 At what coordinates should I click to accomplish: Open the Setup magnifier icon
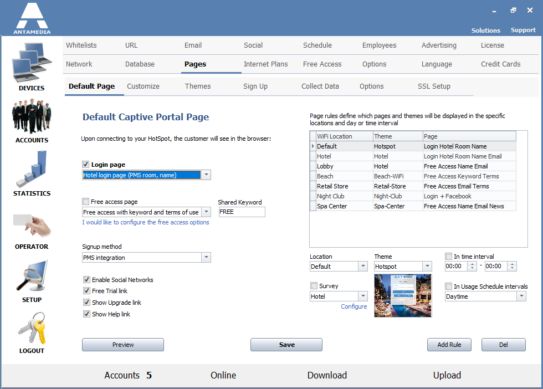click(x=32, y=276)
